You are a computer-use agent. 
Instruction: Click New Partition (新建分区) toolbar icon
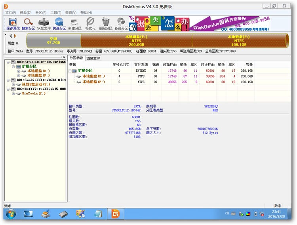pyautogui.click(x=75, y=24)
